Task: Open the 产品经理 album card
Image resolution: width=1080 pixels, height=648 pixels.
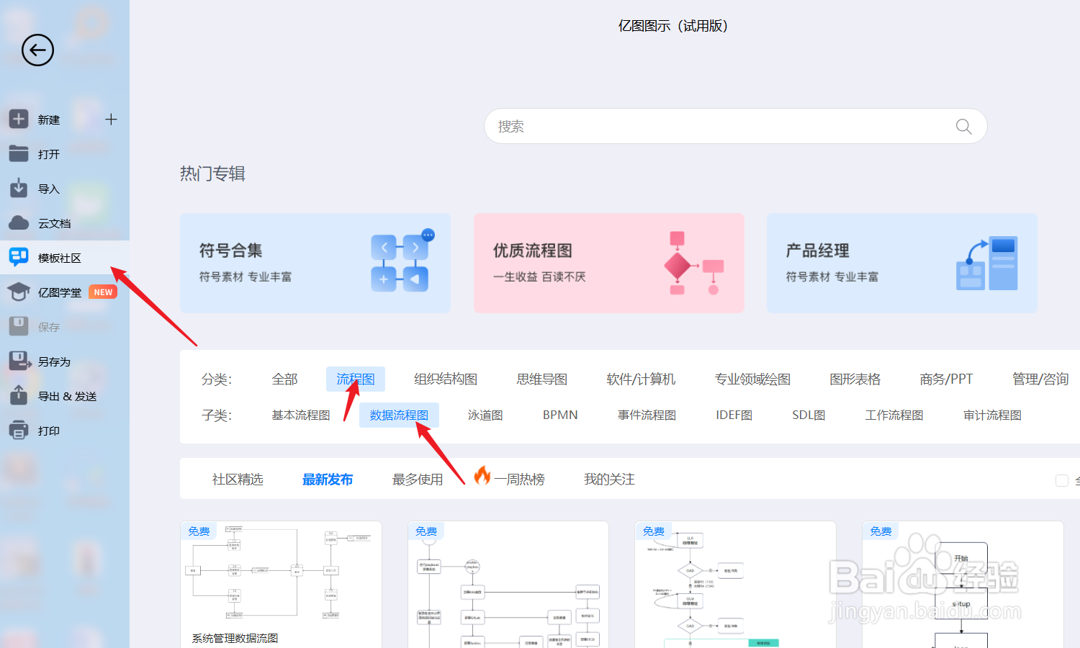Action: (x=902, y=263)
